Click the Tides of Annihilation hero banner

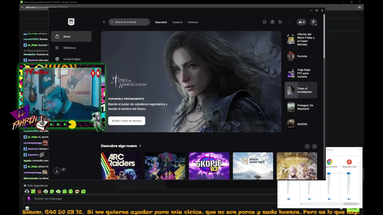coord(191,82)
